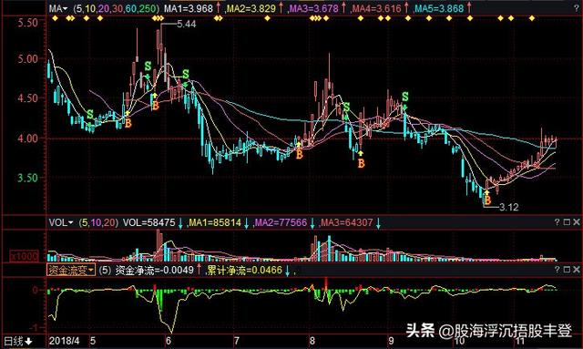Image resolution: width=583 pixels, height=349 pixels.
Task: Click the 5.44 high price label
Action: coord(186,25)
